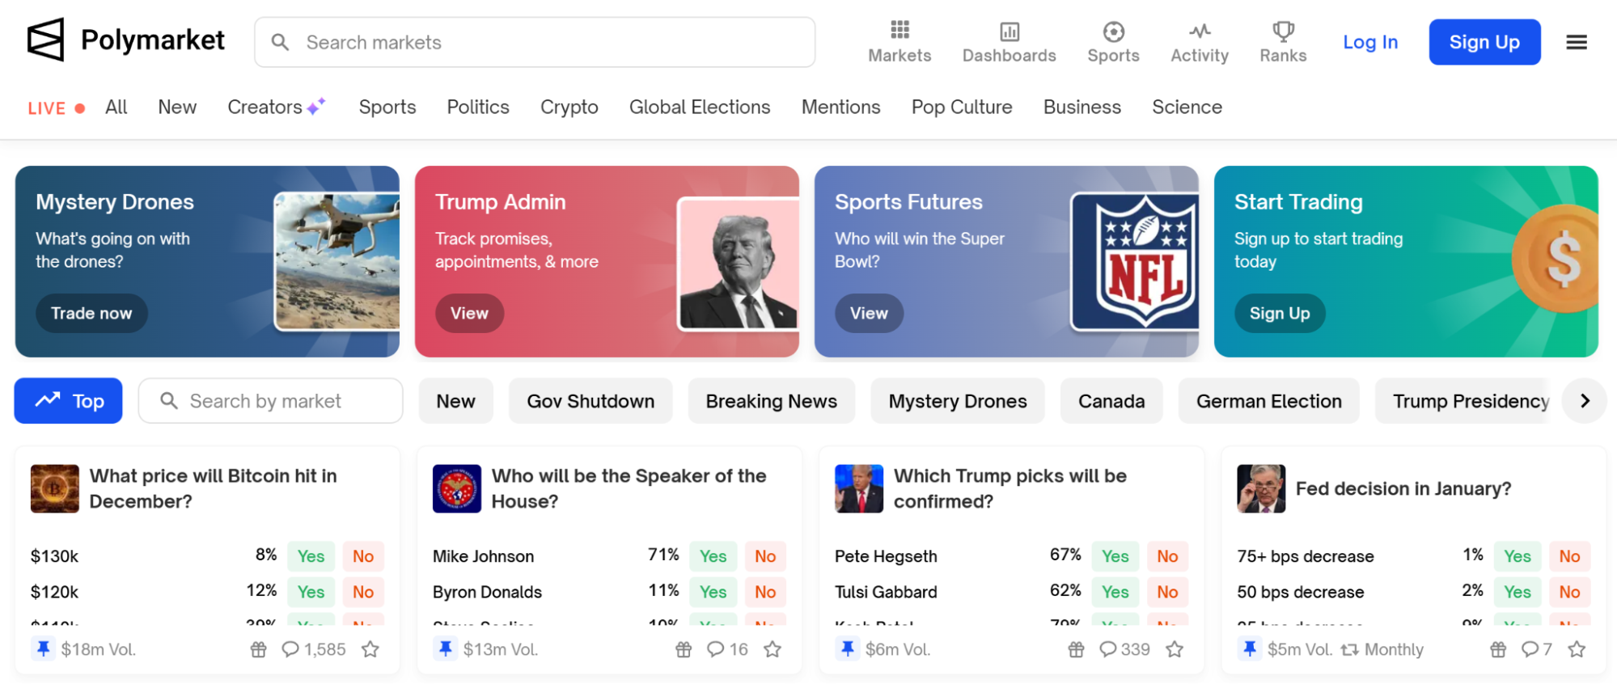Viewport: 1617px width, 684px height.
Task: Click gift icon on Bitcoin market card
Action: click(x=258, y=649)
